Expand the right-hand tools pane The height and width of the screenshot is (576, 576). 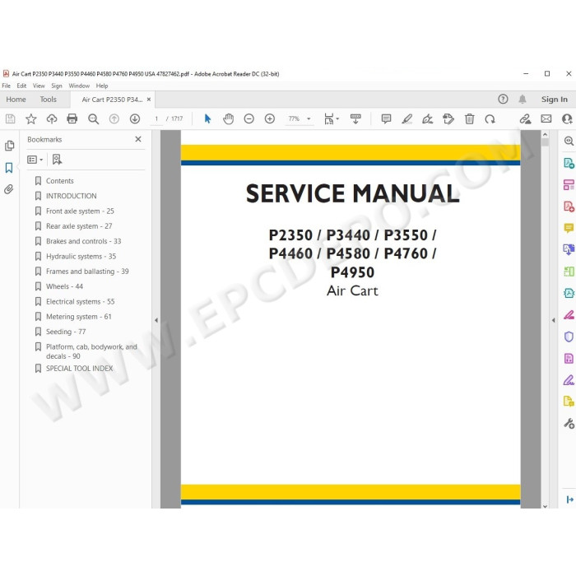click(569, 499)
